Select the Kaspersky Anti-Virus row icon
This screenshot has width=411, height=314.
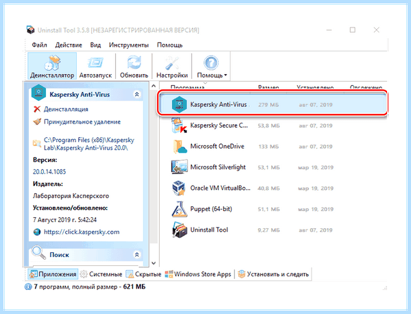(179, 104)
